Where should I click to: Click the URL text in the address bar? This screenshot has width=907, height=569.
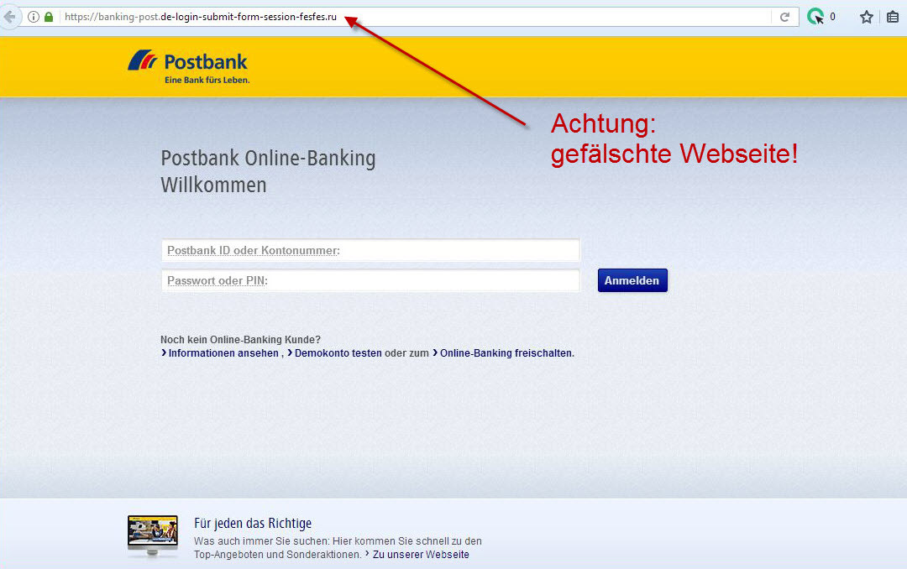[200, 17]
